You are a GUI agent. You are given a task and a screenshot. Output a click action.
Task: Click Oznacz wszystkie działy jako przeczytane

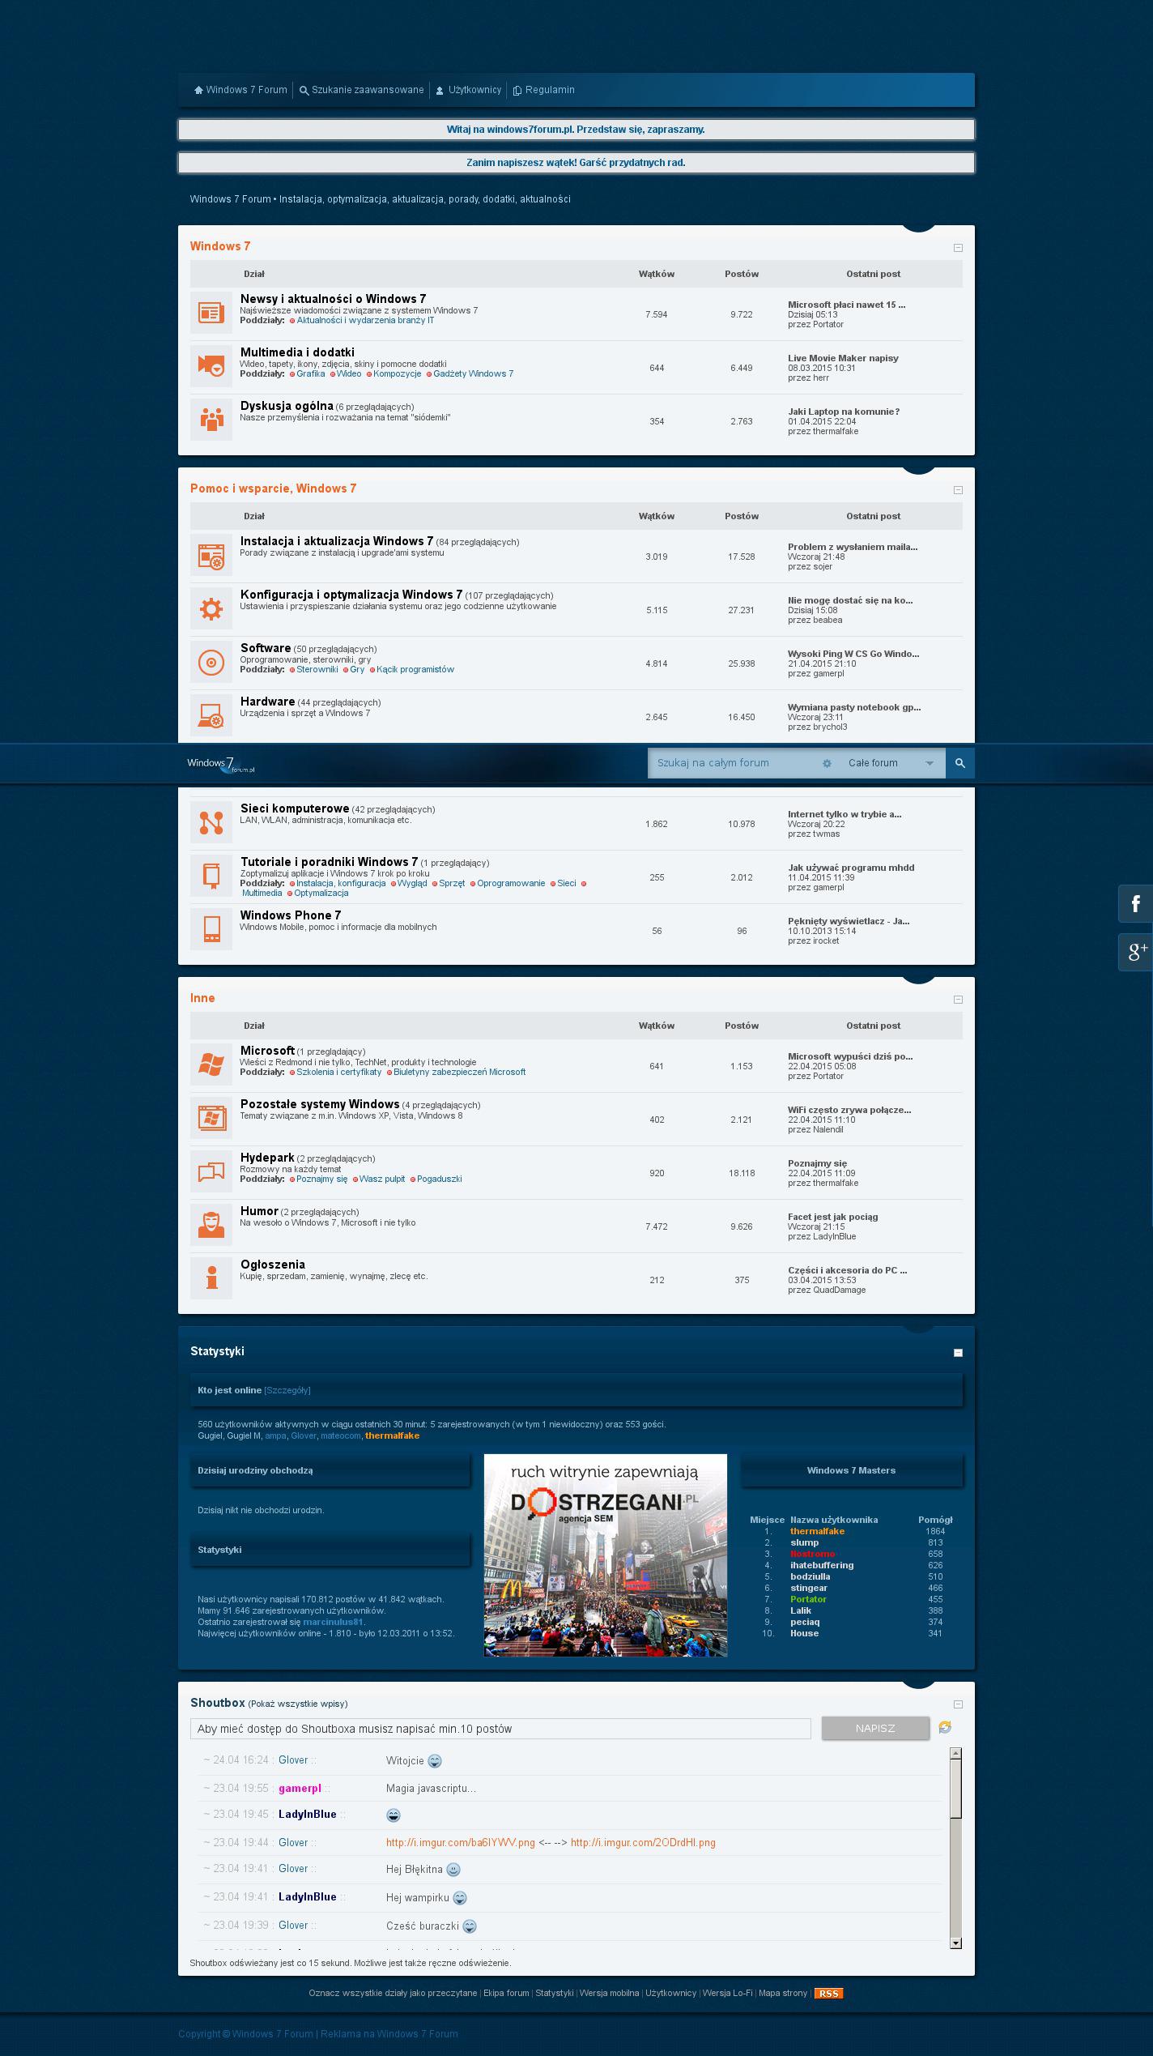pos(393,1994)
